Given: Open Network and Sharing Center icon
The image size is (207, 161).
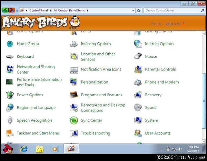Looking at the screenshot, I should tap(10, 69).
